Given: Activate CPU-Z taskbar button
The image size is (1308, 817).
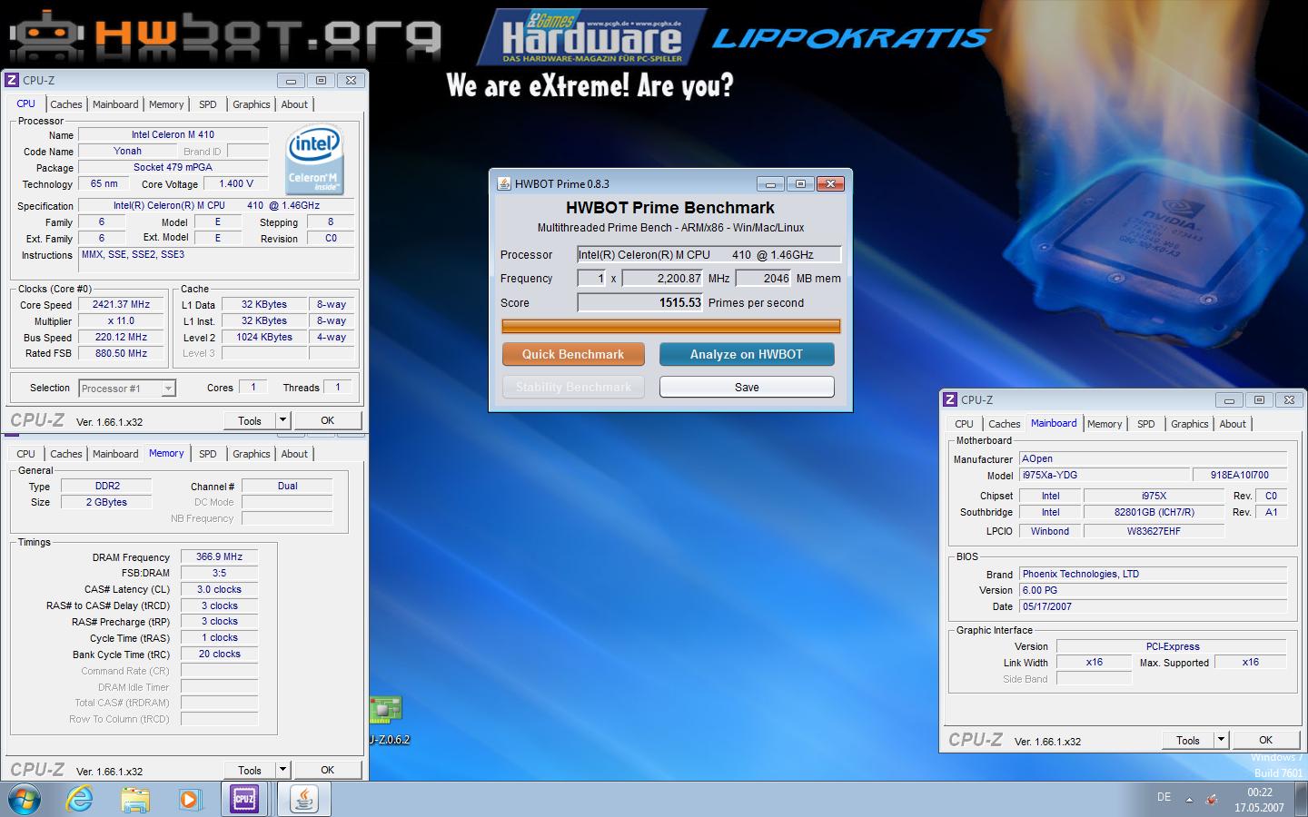Looking at the screenshot, I should [x=245, y=800].
